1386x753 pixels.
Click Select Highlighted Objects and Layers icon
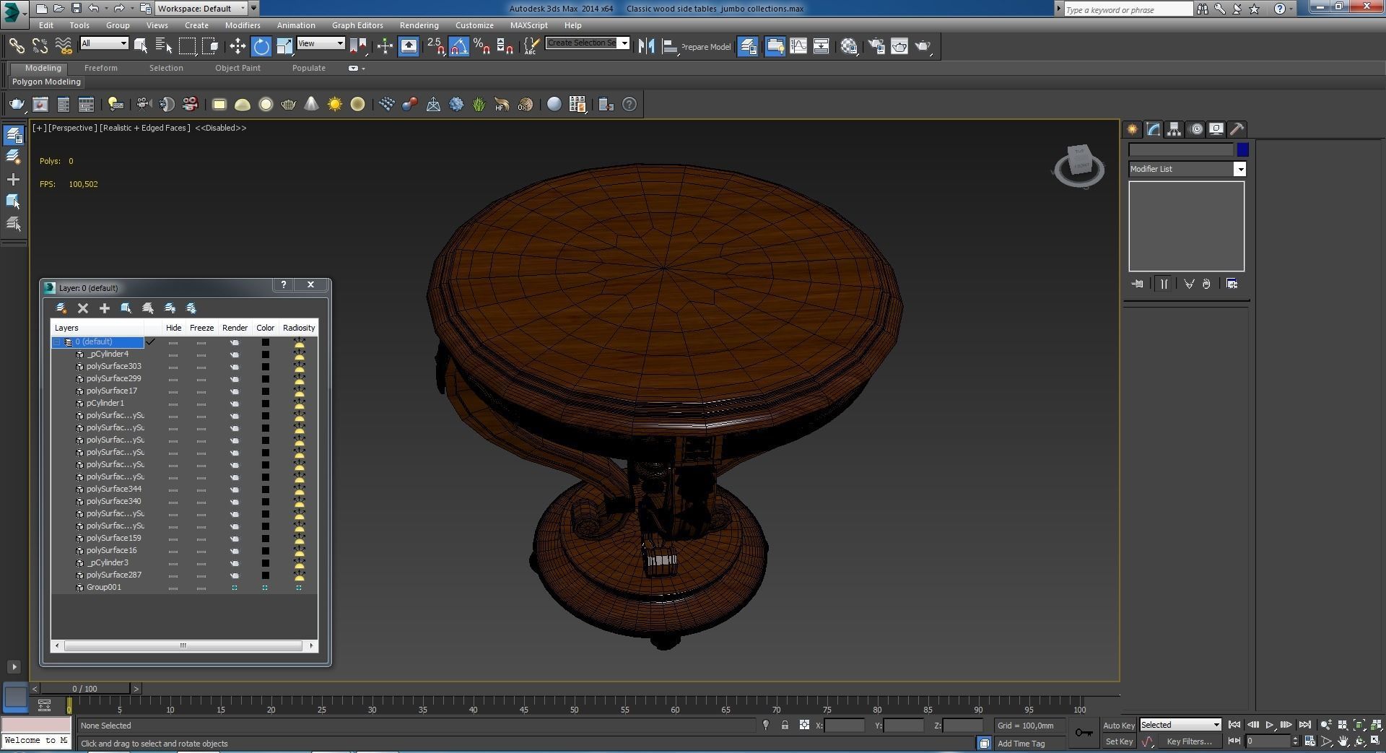coord(126,308)
